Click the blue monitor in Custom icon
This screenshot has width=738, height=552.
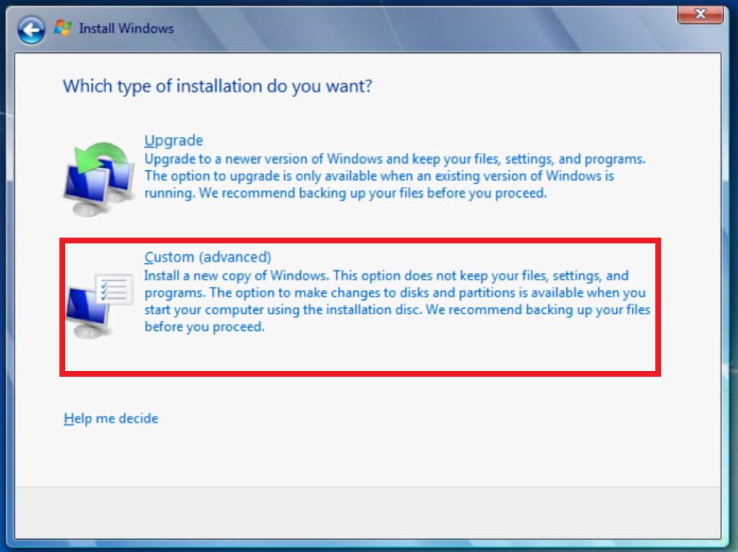[x=85, y=308]
